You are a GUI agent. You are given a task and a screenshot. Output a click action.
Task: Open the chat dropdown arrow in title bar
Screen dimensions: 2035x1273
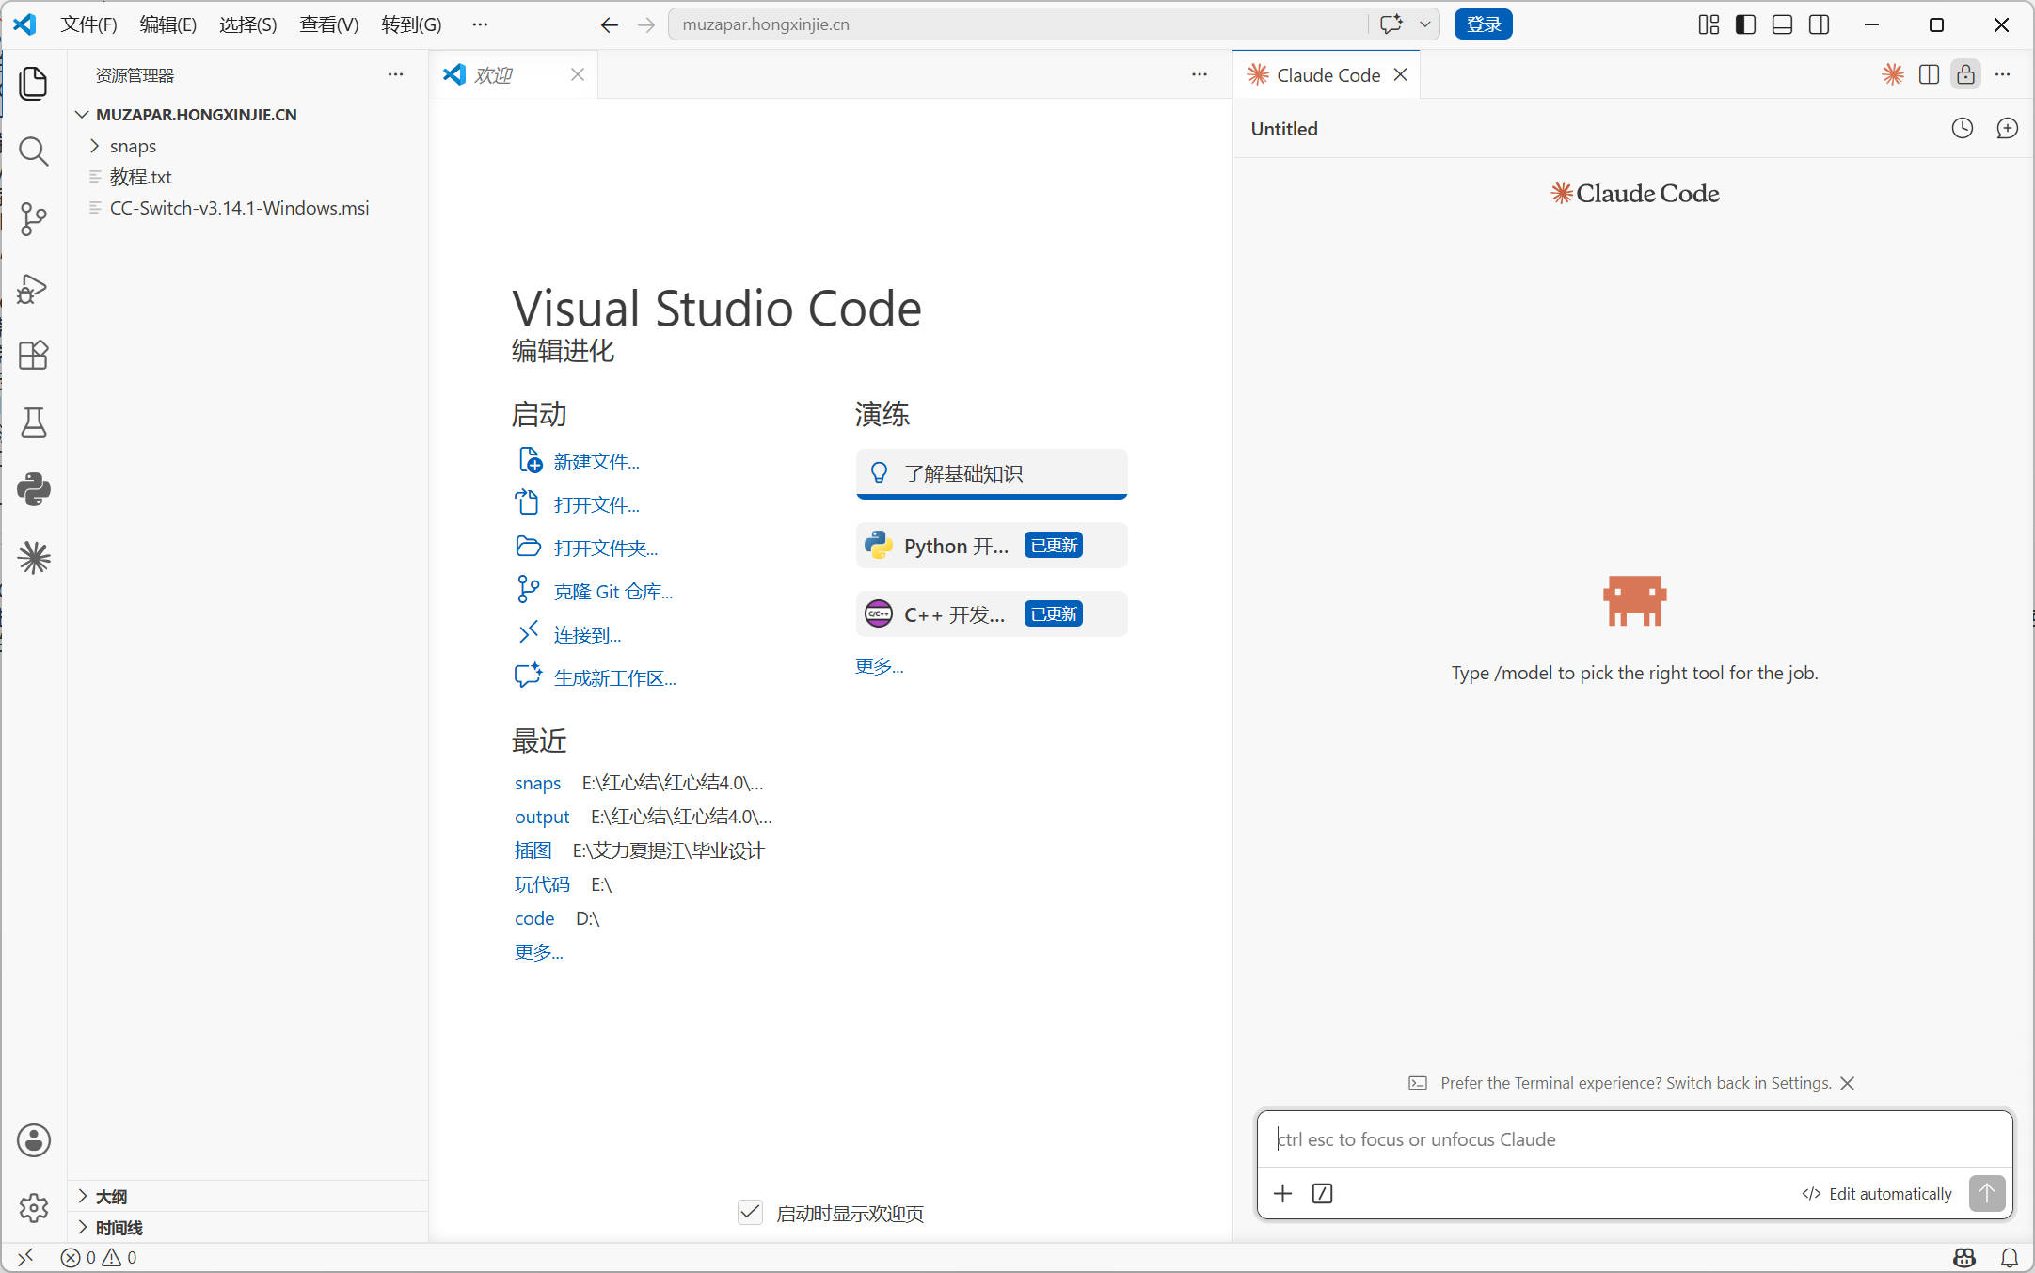point(1424,24)
